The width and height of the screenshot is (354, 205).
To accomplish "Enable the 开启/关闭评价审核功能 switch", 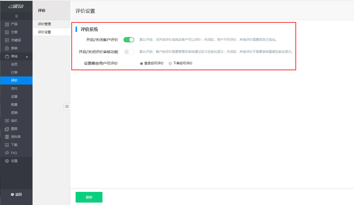I will pos(129,52).
